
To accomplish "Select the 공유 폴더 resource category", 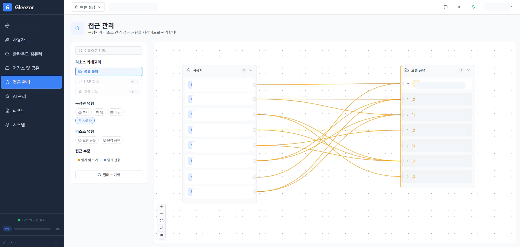I will (x=109, y=71).
